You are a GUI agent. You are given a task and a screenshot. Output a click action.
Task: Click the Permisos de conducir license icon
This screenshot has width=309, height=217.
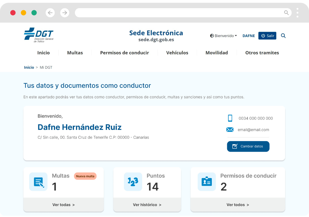pos(207,182)
